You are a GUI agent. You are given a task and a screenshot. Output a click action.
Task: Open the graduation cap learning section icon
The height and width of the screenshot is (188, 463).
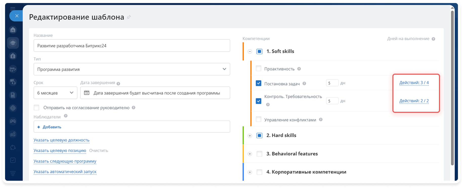pyautogui.click(x=13, y=43)
